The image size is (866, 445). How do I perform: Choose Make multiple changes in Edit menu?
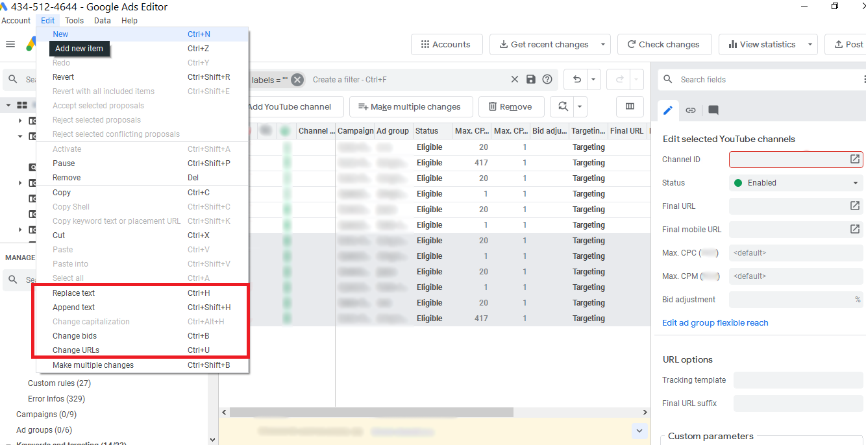click(x=142, y=365)
